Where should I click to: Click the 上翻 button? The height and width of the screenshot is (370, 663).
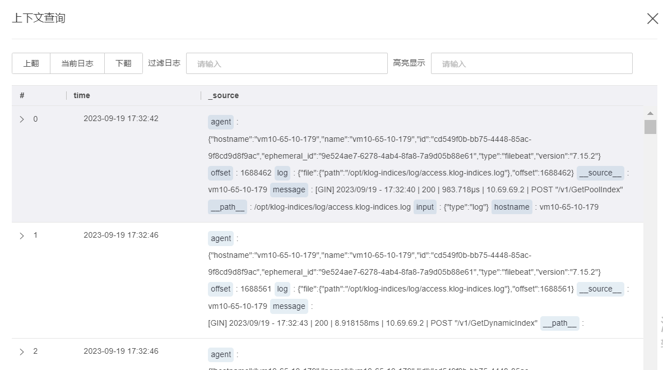pos(31,63)
